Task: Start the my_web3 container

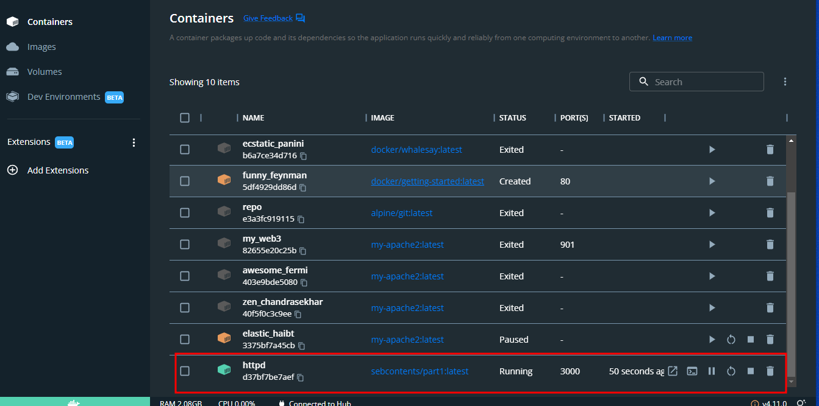Action: pos(712,244)
